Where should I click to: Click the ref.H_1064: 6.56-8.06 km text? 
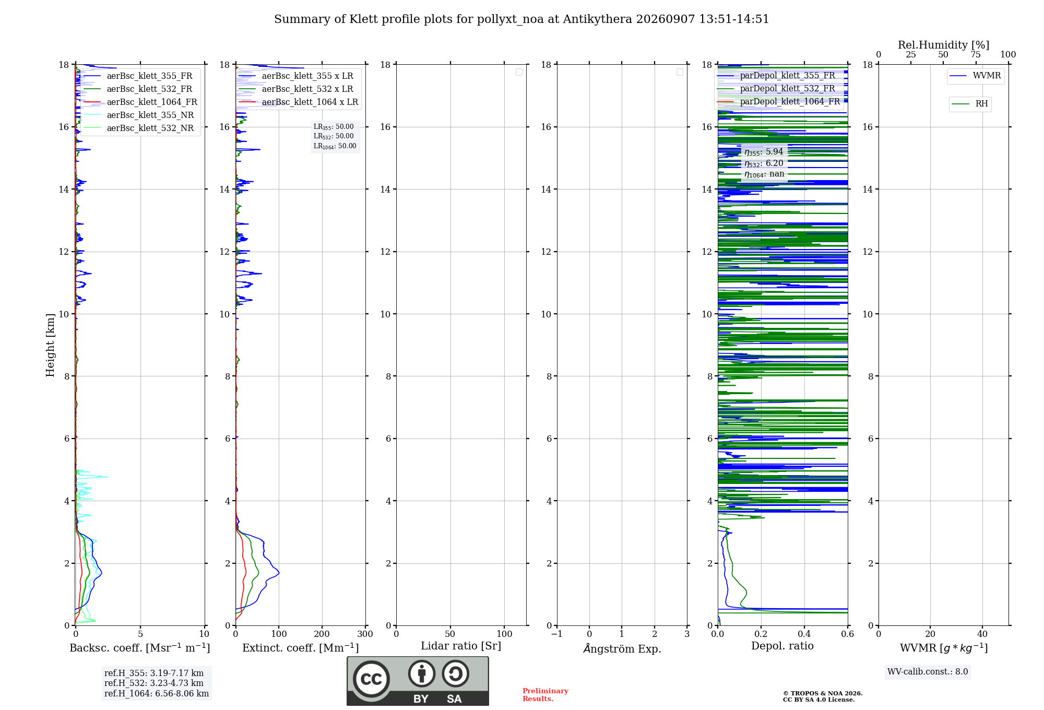[157, 694]
